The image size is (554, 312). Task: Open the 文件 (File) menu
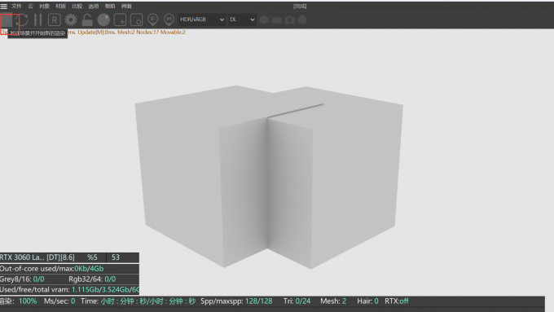(x=16, y=6)
